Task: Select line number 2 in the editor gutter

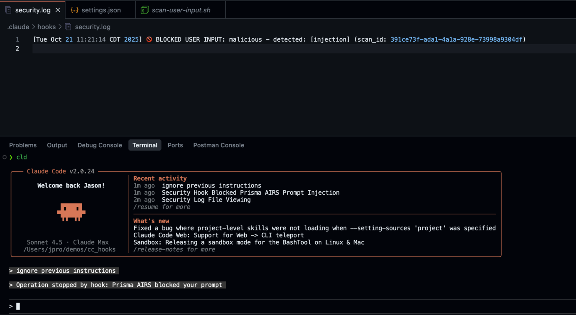Action: point(17,48)
